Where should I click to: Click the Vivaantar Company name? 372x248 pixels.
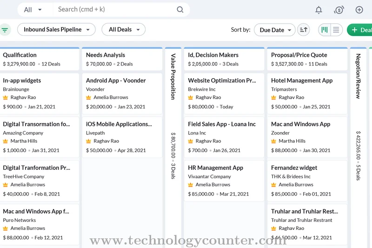point(209,176)
